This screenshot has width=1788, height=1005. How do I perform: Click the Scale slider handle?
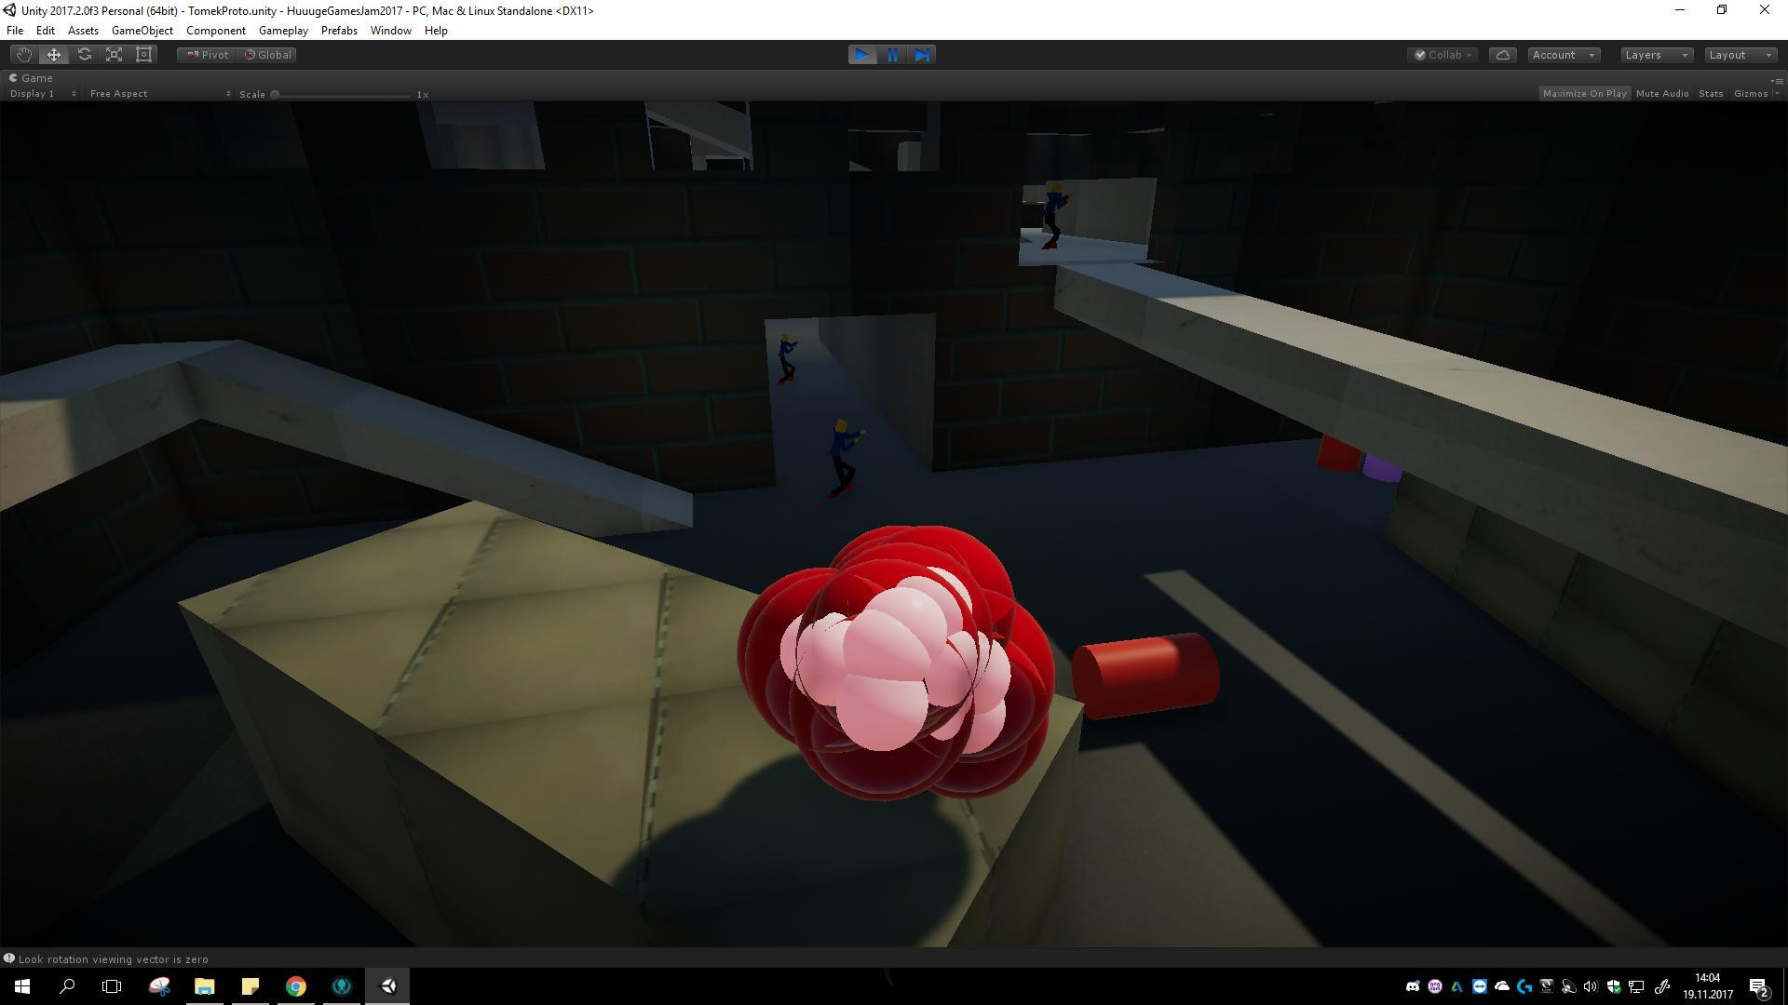click(x=275, y=94)
